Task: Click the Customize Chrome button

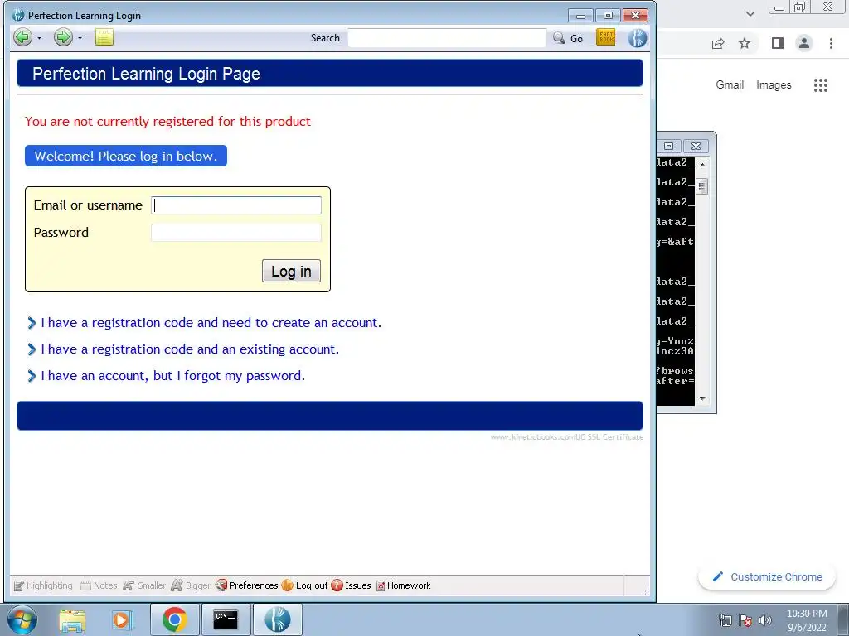Action: coord(767,576)
